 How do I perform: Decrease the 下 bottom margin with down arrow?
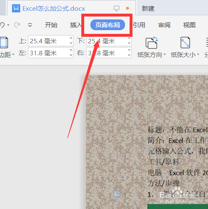(129, 43)
